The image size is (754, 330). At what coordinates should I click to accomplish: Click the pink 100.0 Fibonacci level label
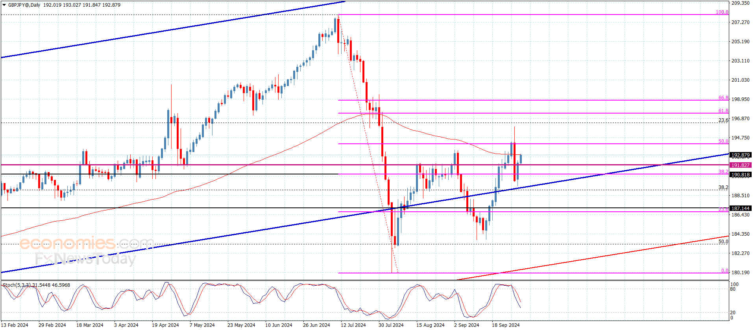point(722,12)
